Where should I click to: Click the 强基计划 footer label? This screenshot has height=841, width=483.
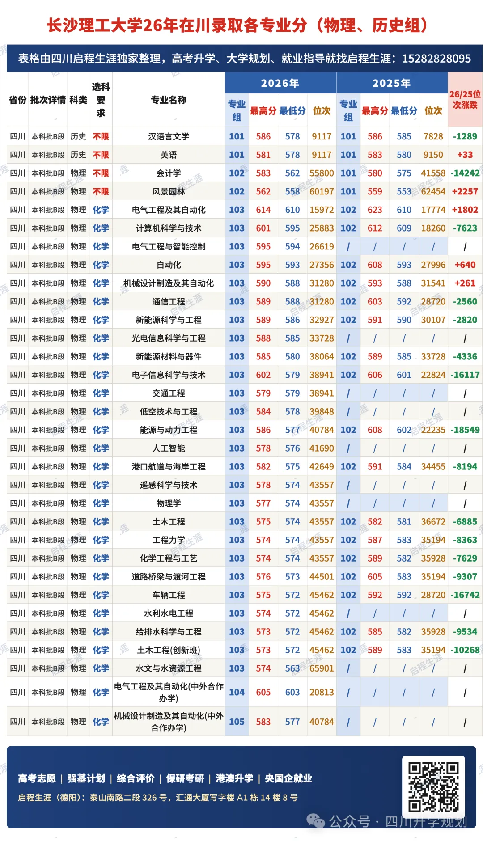[86, 778]
